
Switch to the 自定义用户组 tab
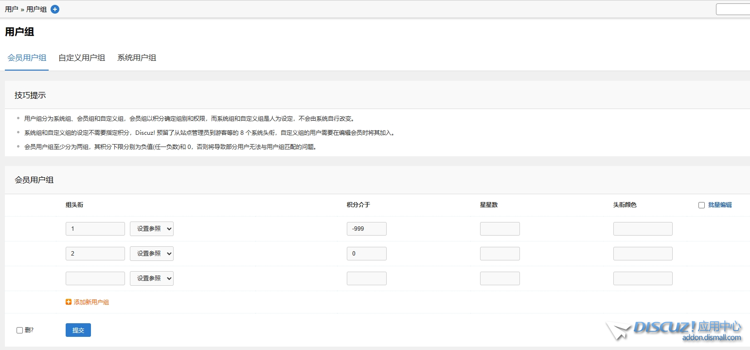[82, 58]
